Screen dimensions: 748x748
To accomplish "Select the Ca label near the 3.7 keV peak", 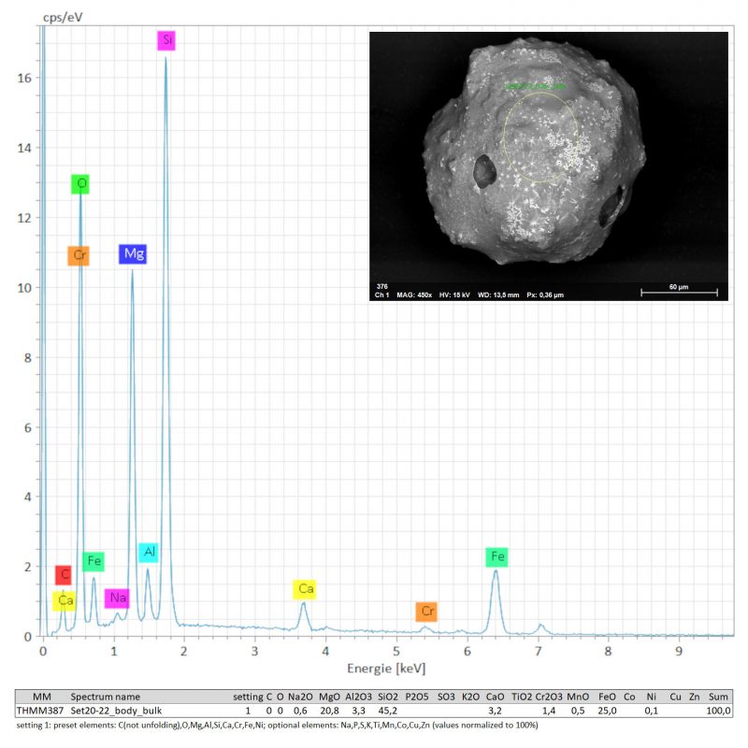I will 305,589.
